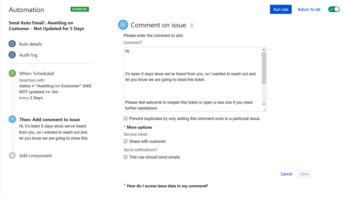Collapse the More options section
Image resolution: width=344 pixels, height=198 pixels.
point(138,127)
